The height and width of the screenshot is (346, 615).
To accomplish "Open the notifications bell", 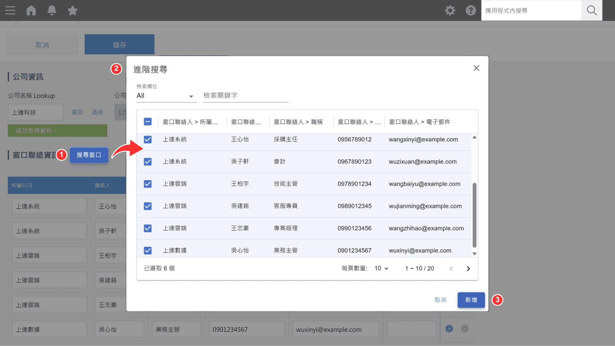I will (52, 10).
